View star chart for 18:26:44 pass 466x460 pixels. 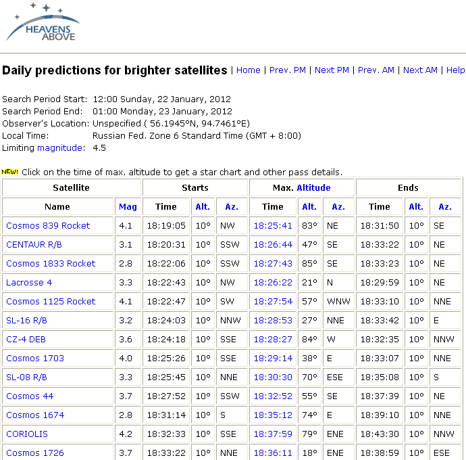(x=273, y=245)
